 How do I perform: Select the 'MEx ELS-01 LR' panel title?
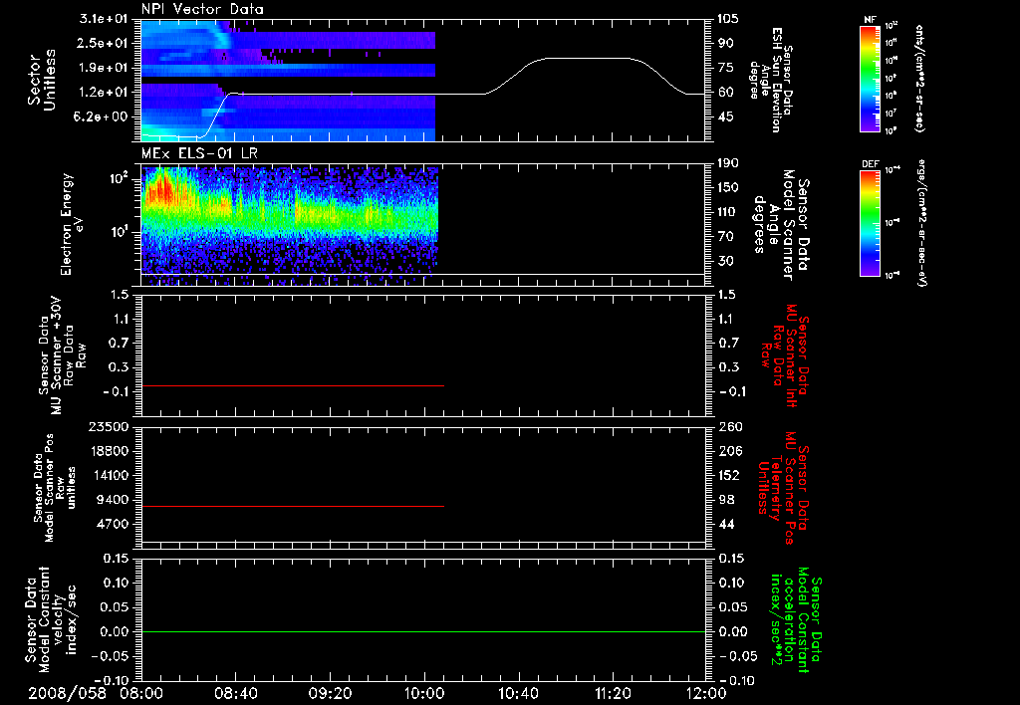[199, 154]
